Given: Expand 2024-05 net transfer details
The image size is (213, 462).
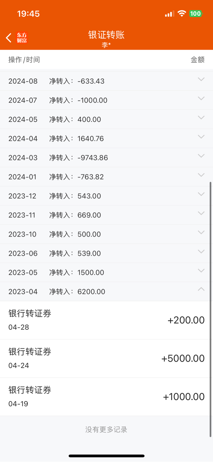Looking at the screenshot, I should pyautogui.click(x=201, y=118).
